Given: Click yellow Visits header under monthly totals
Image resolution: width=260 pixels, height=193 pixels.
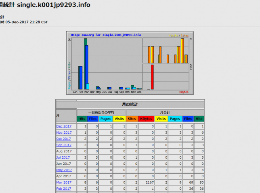Looking at the screenshot, I should pos(161,119).
